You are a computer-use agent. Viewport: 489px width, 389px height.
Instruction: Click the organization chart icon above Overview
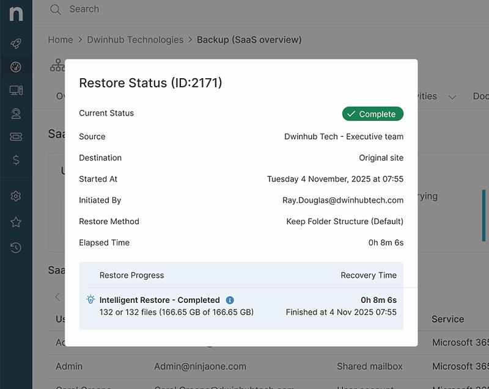point(59,64)
